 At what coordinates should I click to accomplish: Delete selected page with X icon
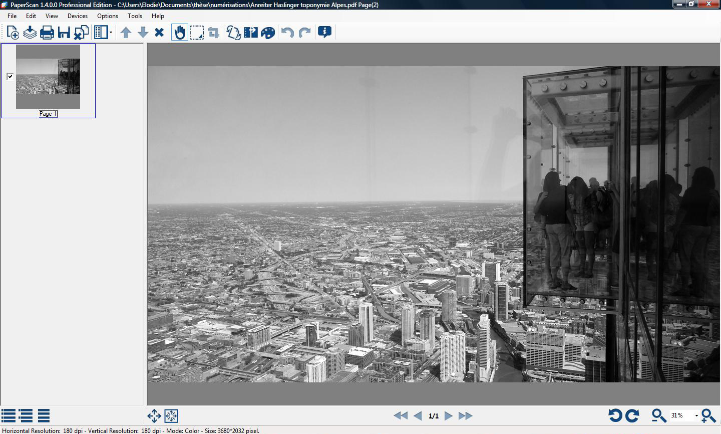tap(159, 33)
